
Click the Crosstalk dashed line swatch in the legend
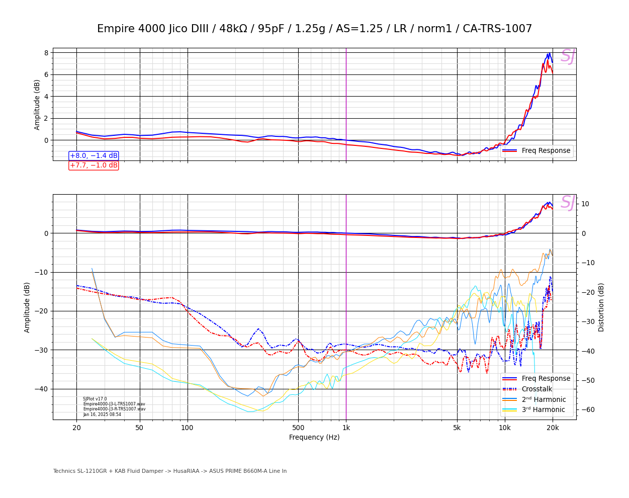(x=509, y=389)
